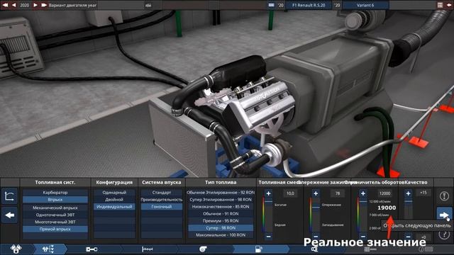Open the engine test results tab icon

click(x=370, y=249)
